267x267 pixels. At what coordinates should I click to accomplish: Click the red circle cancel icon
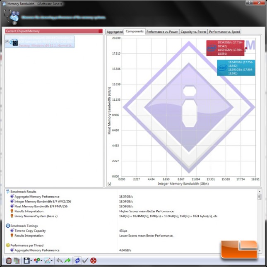point(93,260)
